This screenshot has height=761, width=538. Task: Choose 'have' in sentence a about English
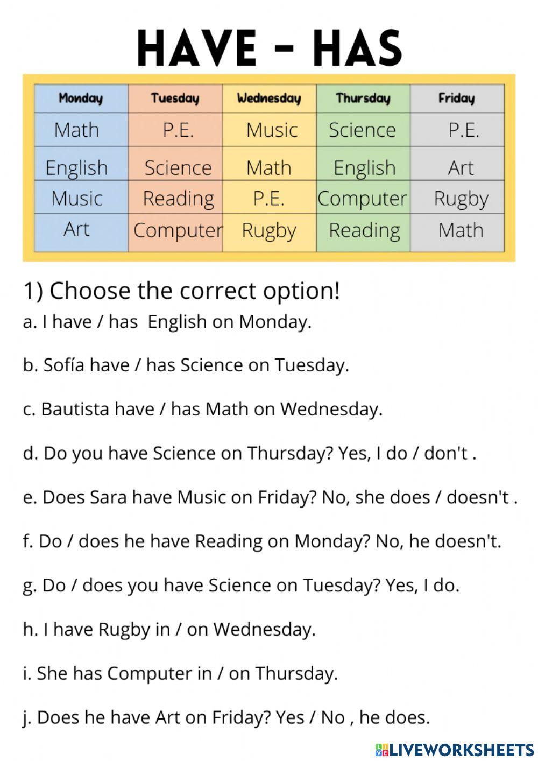(x=72, y=322)
